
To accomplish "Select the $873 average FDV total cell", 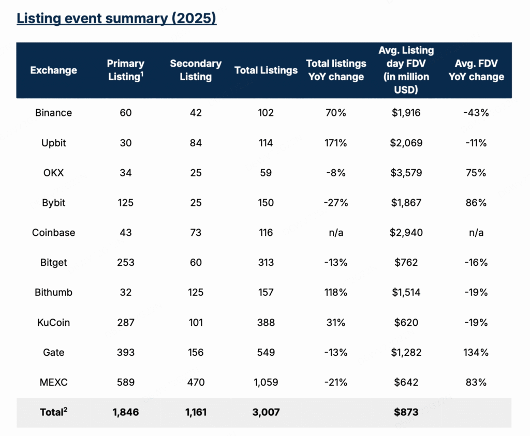I will point(406,413).
